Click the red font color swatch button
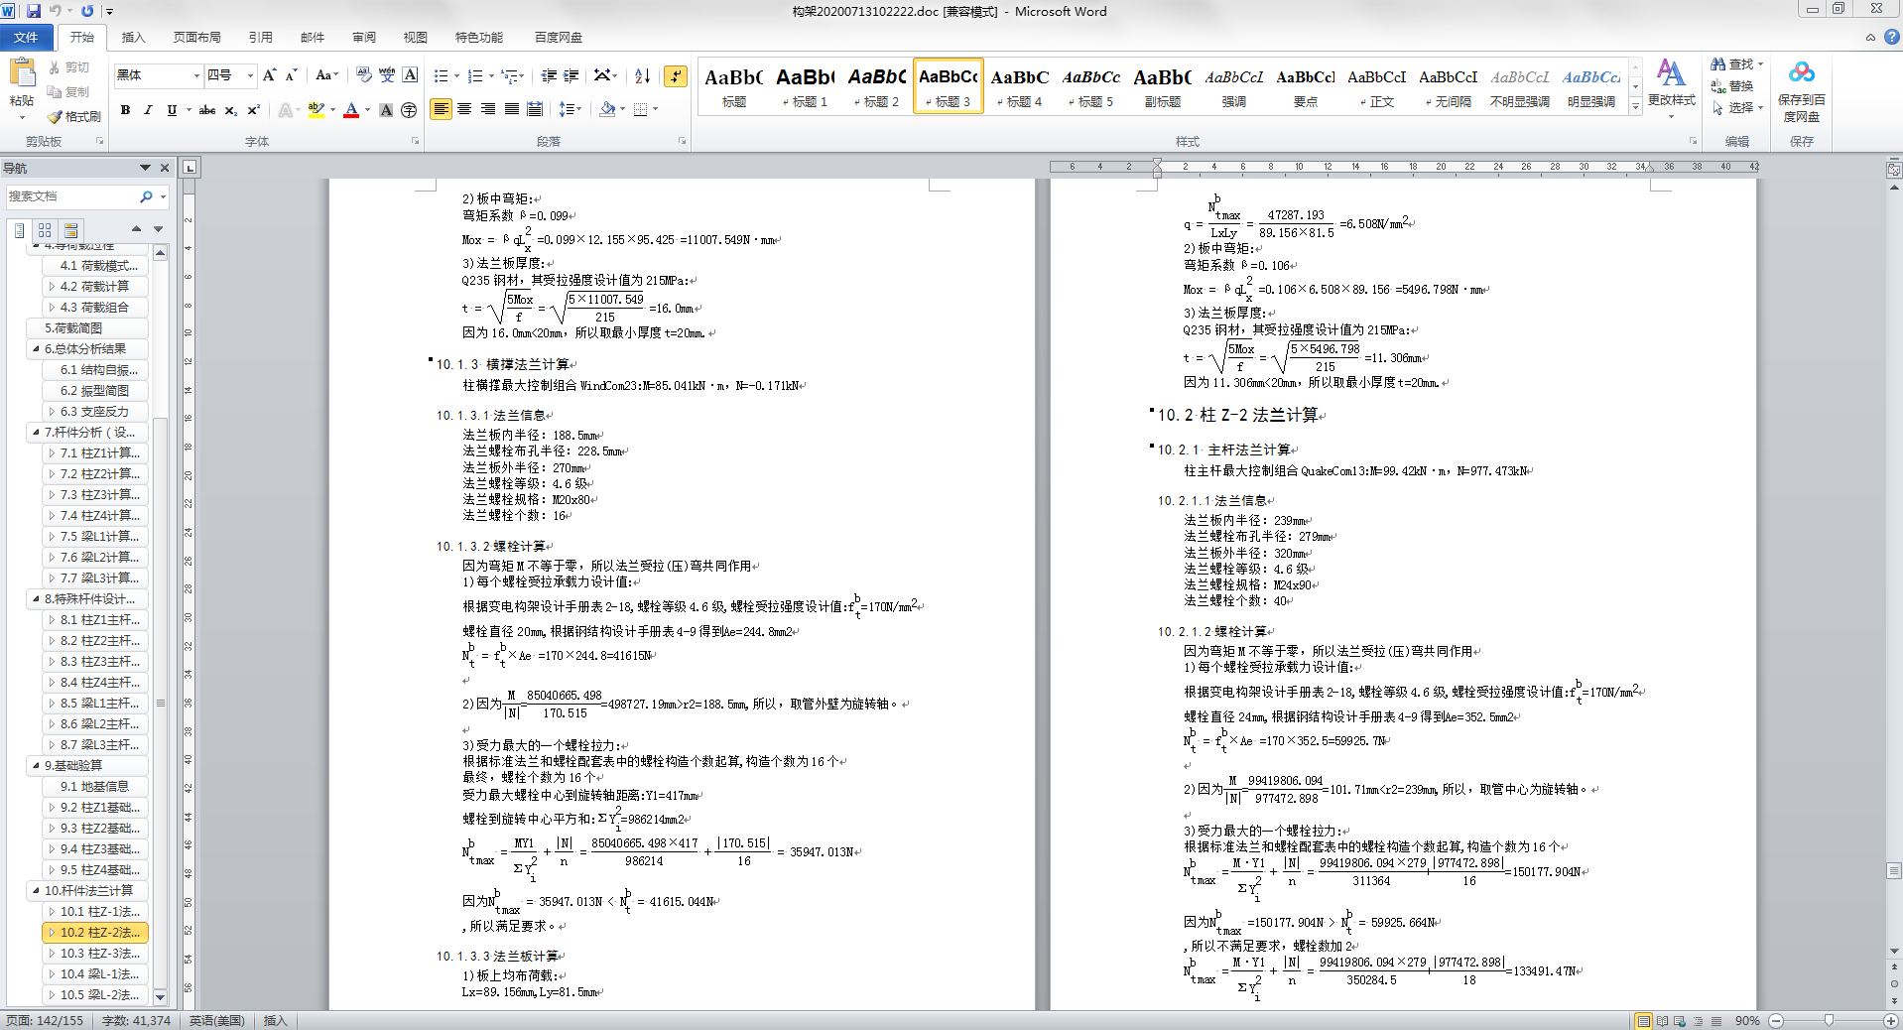Viewport: 1903px width, 1030px height. coord(350,110)
